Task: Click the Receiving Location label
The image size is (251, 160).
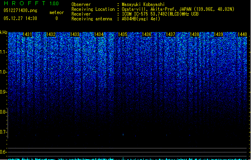Action: (x=93, y=9)
